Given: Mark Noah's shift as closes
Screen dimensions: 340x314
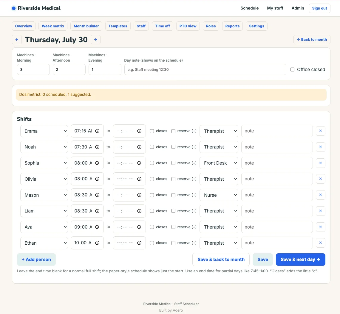Looking at the screenshot, I should pyautogui.click(x=152, y=147).
